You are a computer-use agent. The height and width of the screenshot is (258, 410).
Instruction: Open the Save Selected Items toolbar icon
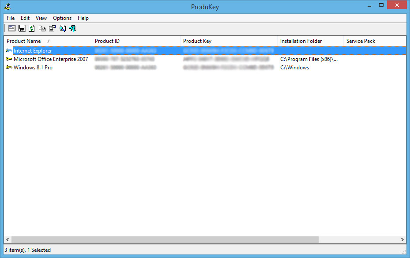pos(22,28)
